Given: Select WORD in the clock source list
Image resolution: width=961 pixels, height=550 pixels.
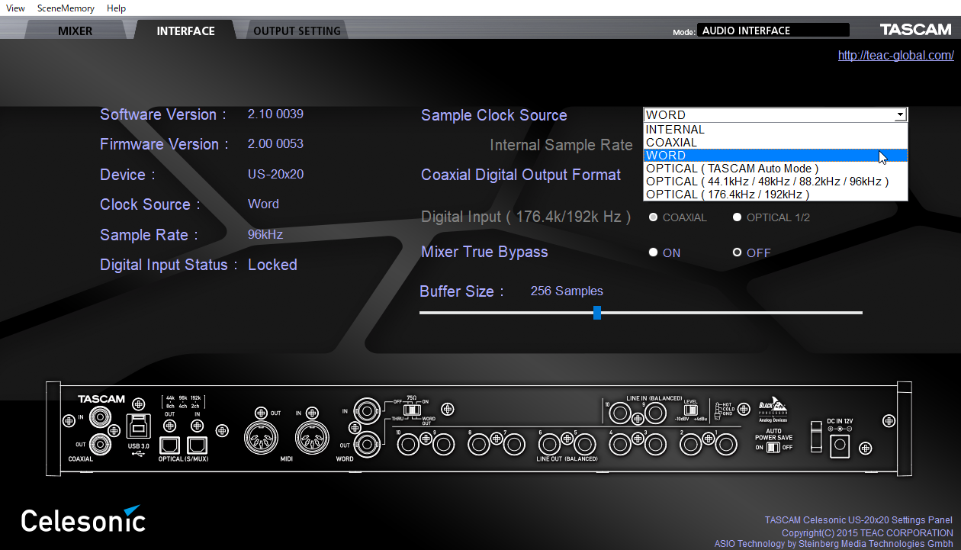Looking at the screenshot, I should [776, 156].
